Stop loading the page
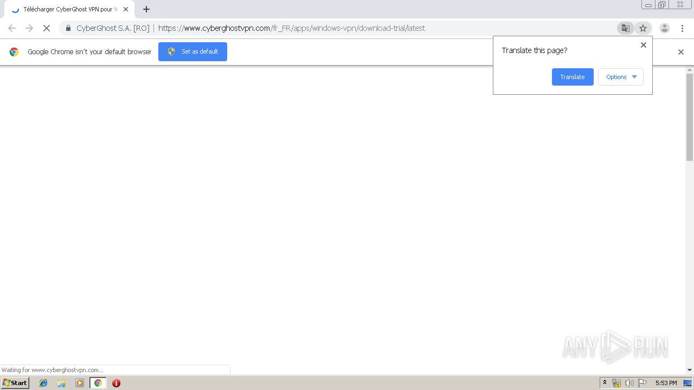This screenshot has width=694, height=390. pyautogui.click(x=47, y=28)
